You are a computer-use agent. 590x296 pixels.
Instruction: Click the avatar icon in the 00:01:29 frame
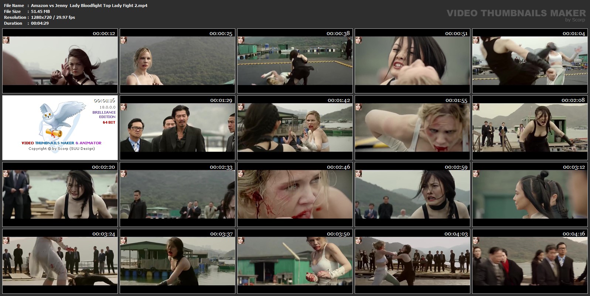pyautogui.click(x=123, y=107)
